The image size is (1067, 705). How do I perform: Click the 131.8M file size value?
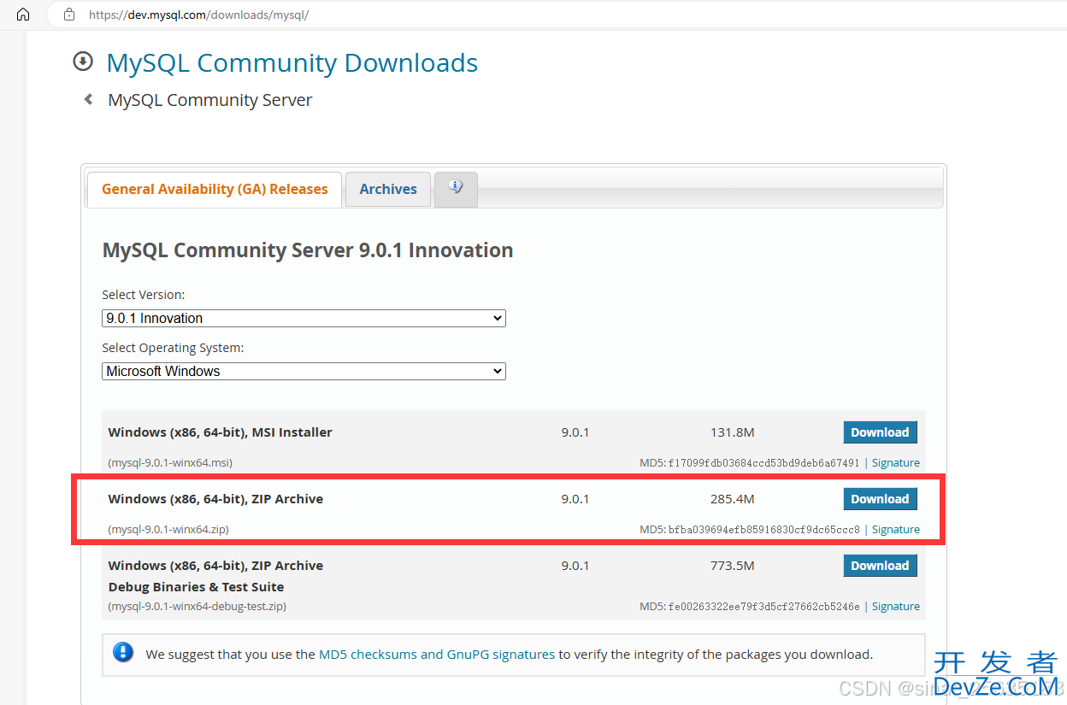(732, 432)
